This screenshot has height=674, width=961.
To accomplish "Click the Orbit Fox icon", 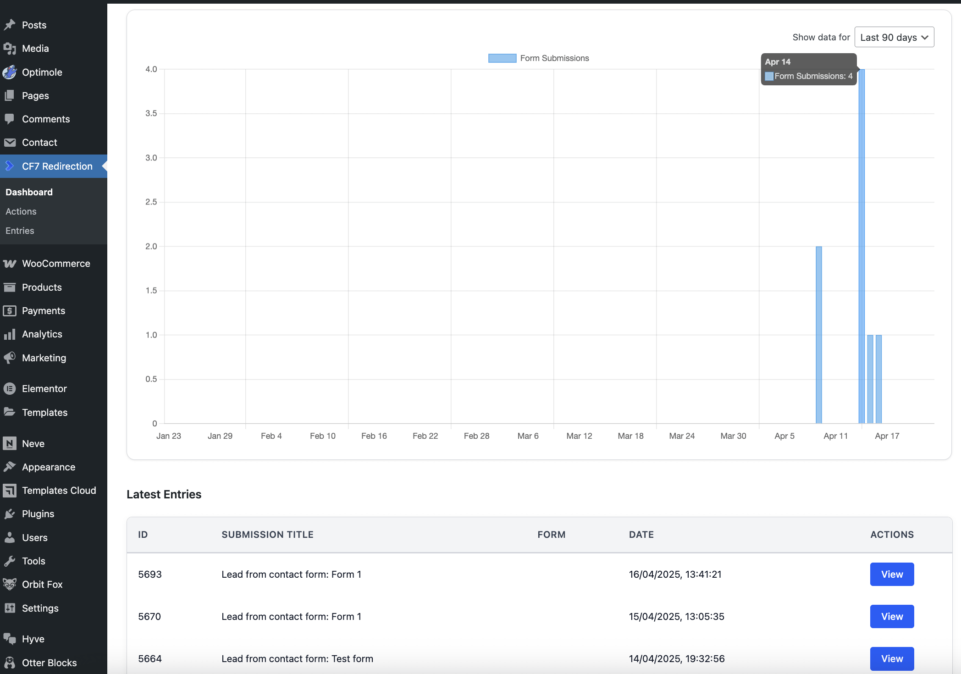I will pos(10,584).
